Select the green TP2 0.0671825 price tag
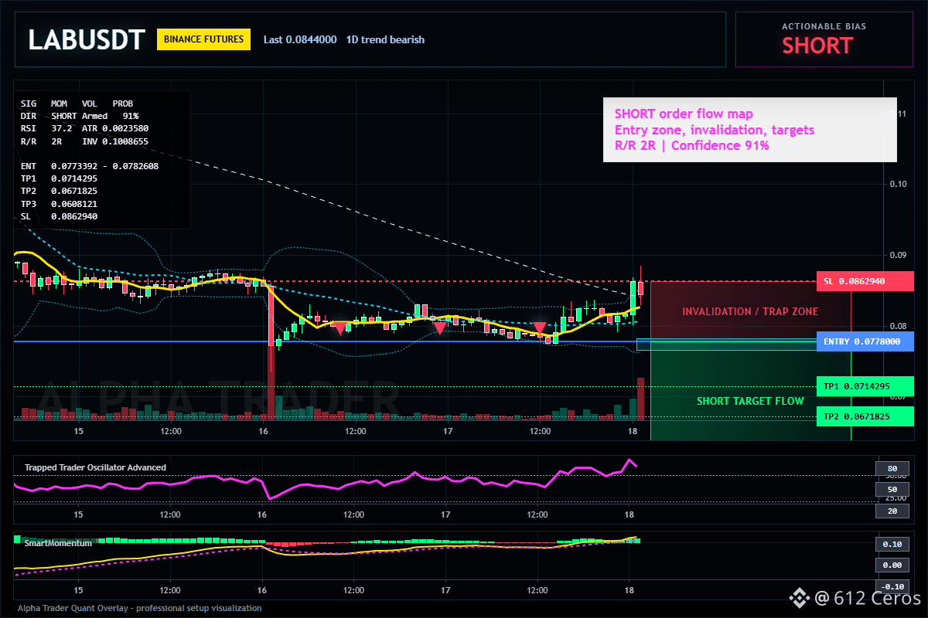Viewport: 928px width, 618px height. (865, 417)
